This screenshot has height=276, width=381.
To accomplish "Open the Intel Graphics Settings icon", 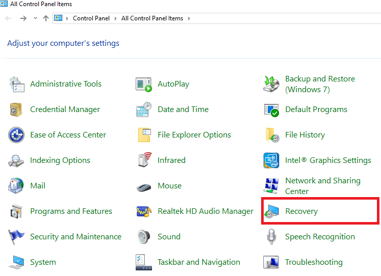I will [271, 160].
